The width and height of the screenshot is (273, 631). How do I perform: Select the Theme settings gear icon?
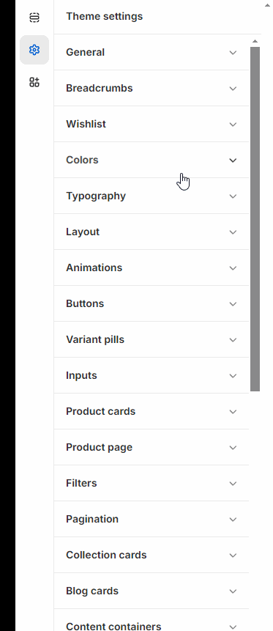click(x=34, y=50)
